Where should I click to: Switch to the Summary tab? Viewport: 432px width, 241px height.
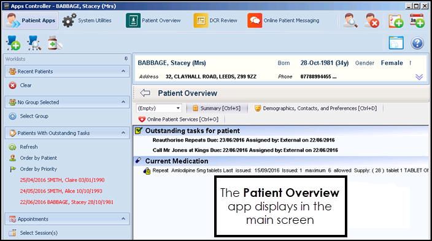coord(217,109)
